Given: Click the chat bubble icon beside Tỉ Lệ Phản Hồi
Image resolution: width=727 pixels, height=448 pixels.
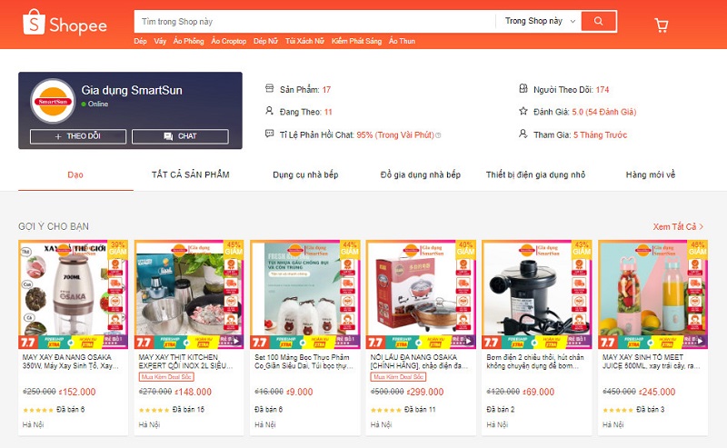Looking at the screenshot, I should point(269,134).
